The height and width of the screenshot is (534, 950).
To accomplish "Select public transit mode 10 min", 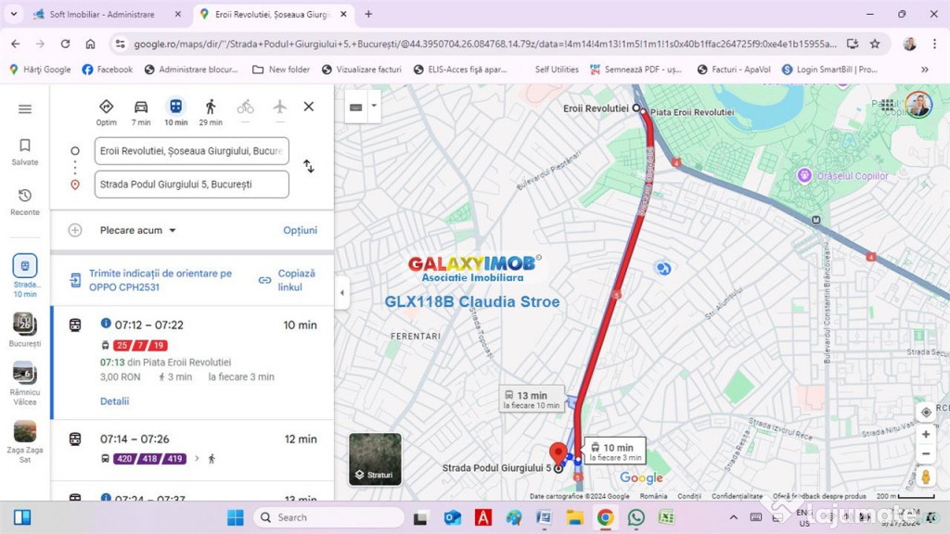I will [175, 112].
